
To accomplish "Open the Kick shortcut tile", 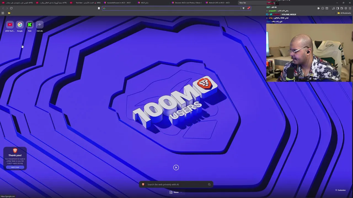I will (30, 25).
